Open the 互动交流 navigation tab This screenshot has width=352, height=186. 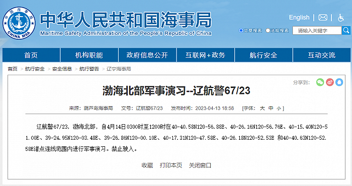tap(322, 55)
